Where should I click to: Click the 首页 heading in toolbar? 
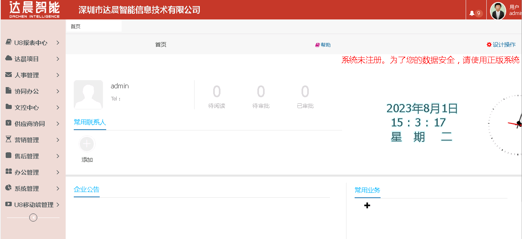click(161, 45)
